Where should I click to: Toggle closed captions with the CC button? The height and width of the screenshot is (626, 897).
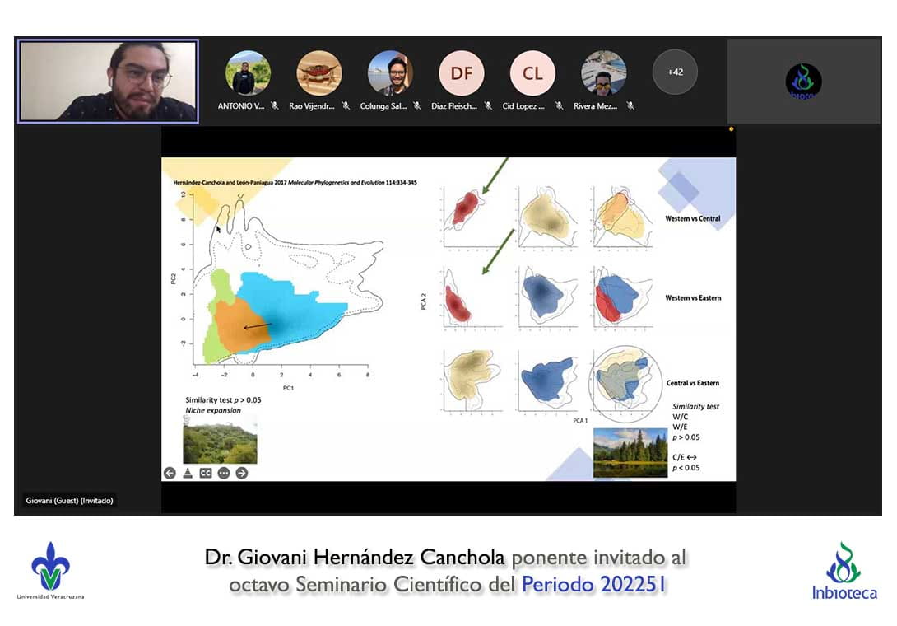point(206,473)
